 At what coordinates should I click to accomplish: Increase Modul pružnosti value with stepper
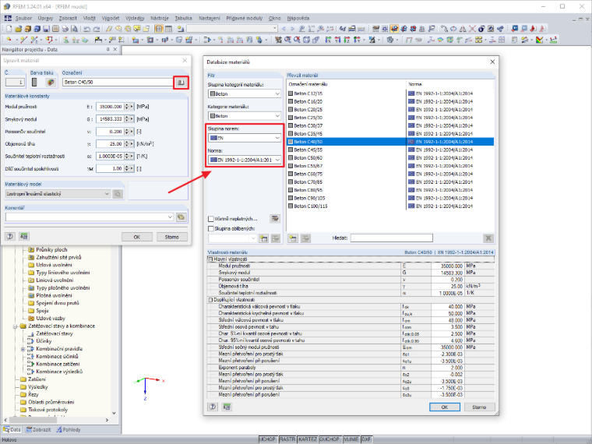tap(127, 105)
